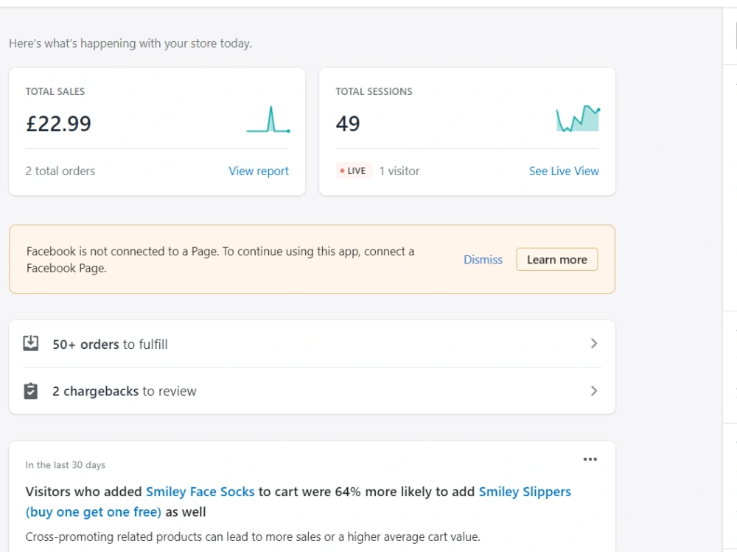737x552 pixels.
Task: Click the chargebacks clipboard icon
Action: pyautogui.click(x=30, y=391)
